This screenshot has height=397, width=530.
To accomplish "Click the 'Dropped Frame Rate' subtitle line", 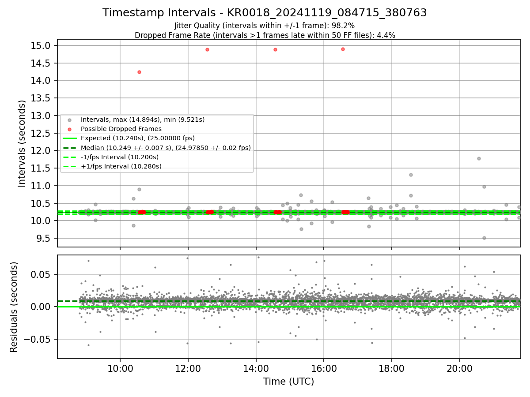I will [265, 35].
